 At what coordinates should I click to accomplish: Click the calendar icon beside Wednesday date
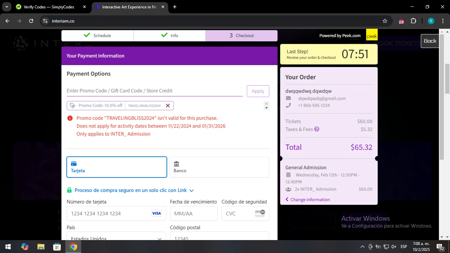pos(288,175)
